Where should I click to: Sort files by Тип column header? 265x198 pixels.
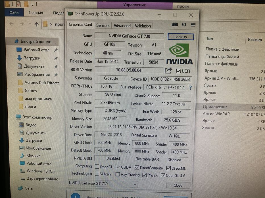point(210,39)
